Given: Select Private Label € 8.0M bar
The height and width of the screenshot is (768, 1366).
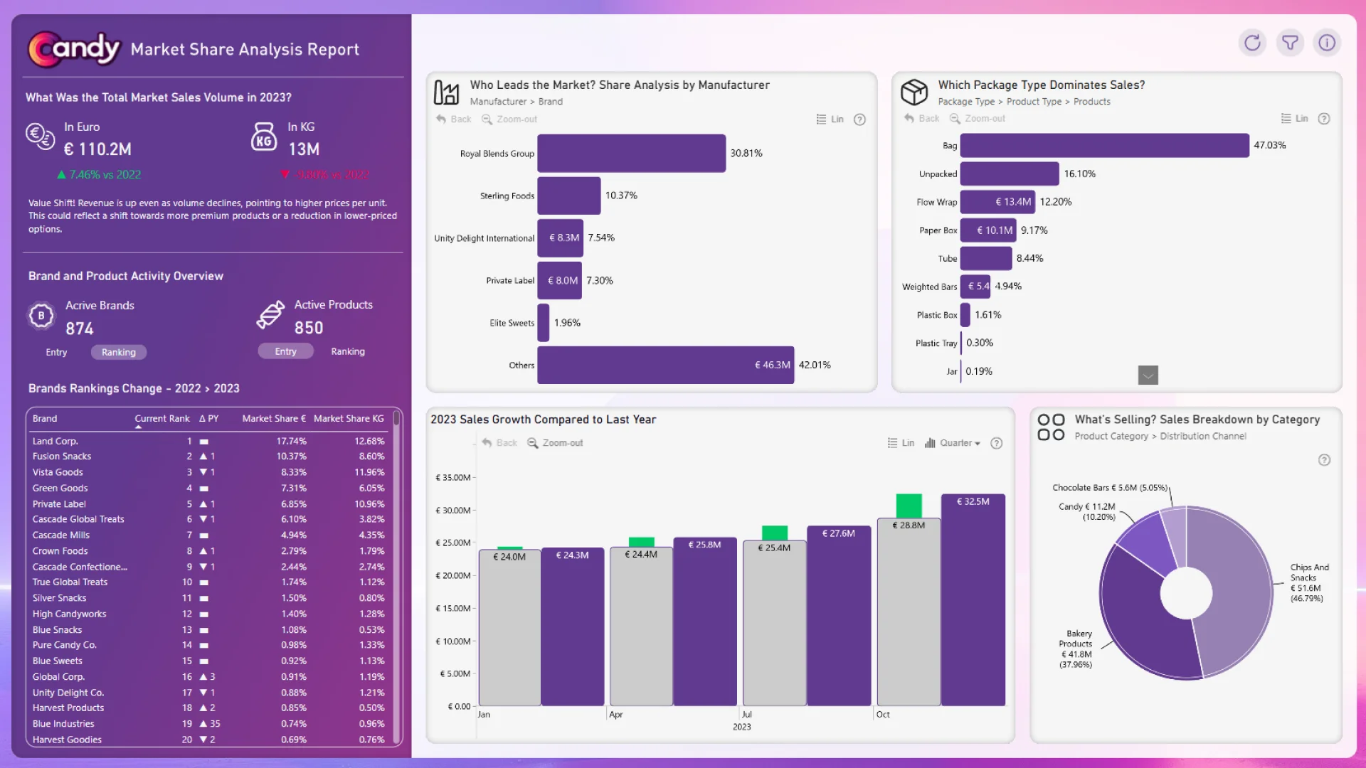Looking at the screenshot, I should click(x=560, y=281).
